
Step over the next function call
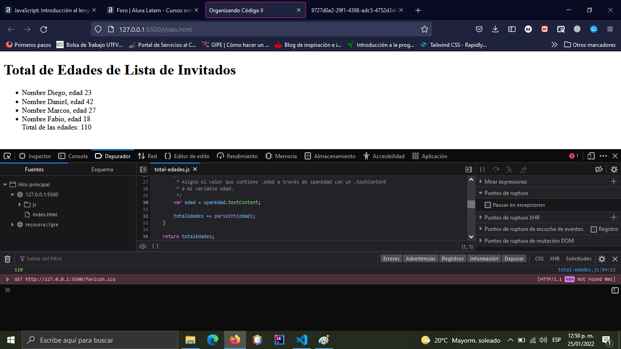(x=496, y=170)
